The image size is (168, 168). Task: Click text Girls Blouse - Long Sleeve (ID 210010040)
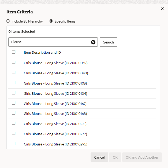tap(56, 73)
